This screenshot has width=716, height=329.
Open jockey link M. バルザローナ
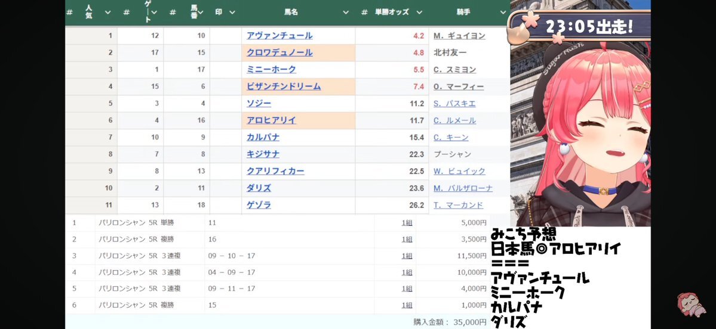point(463,188)
